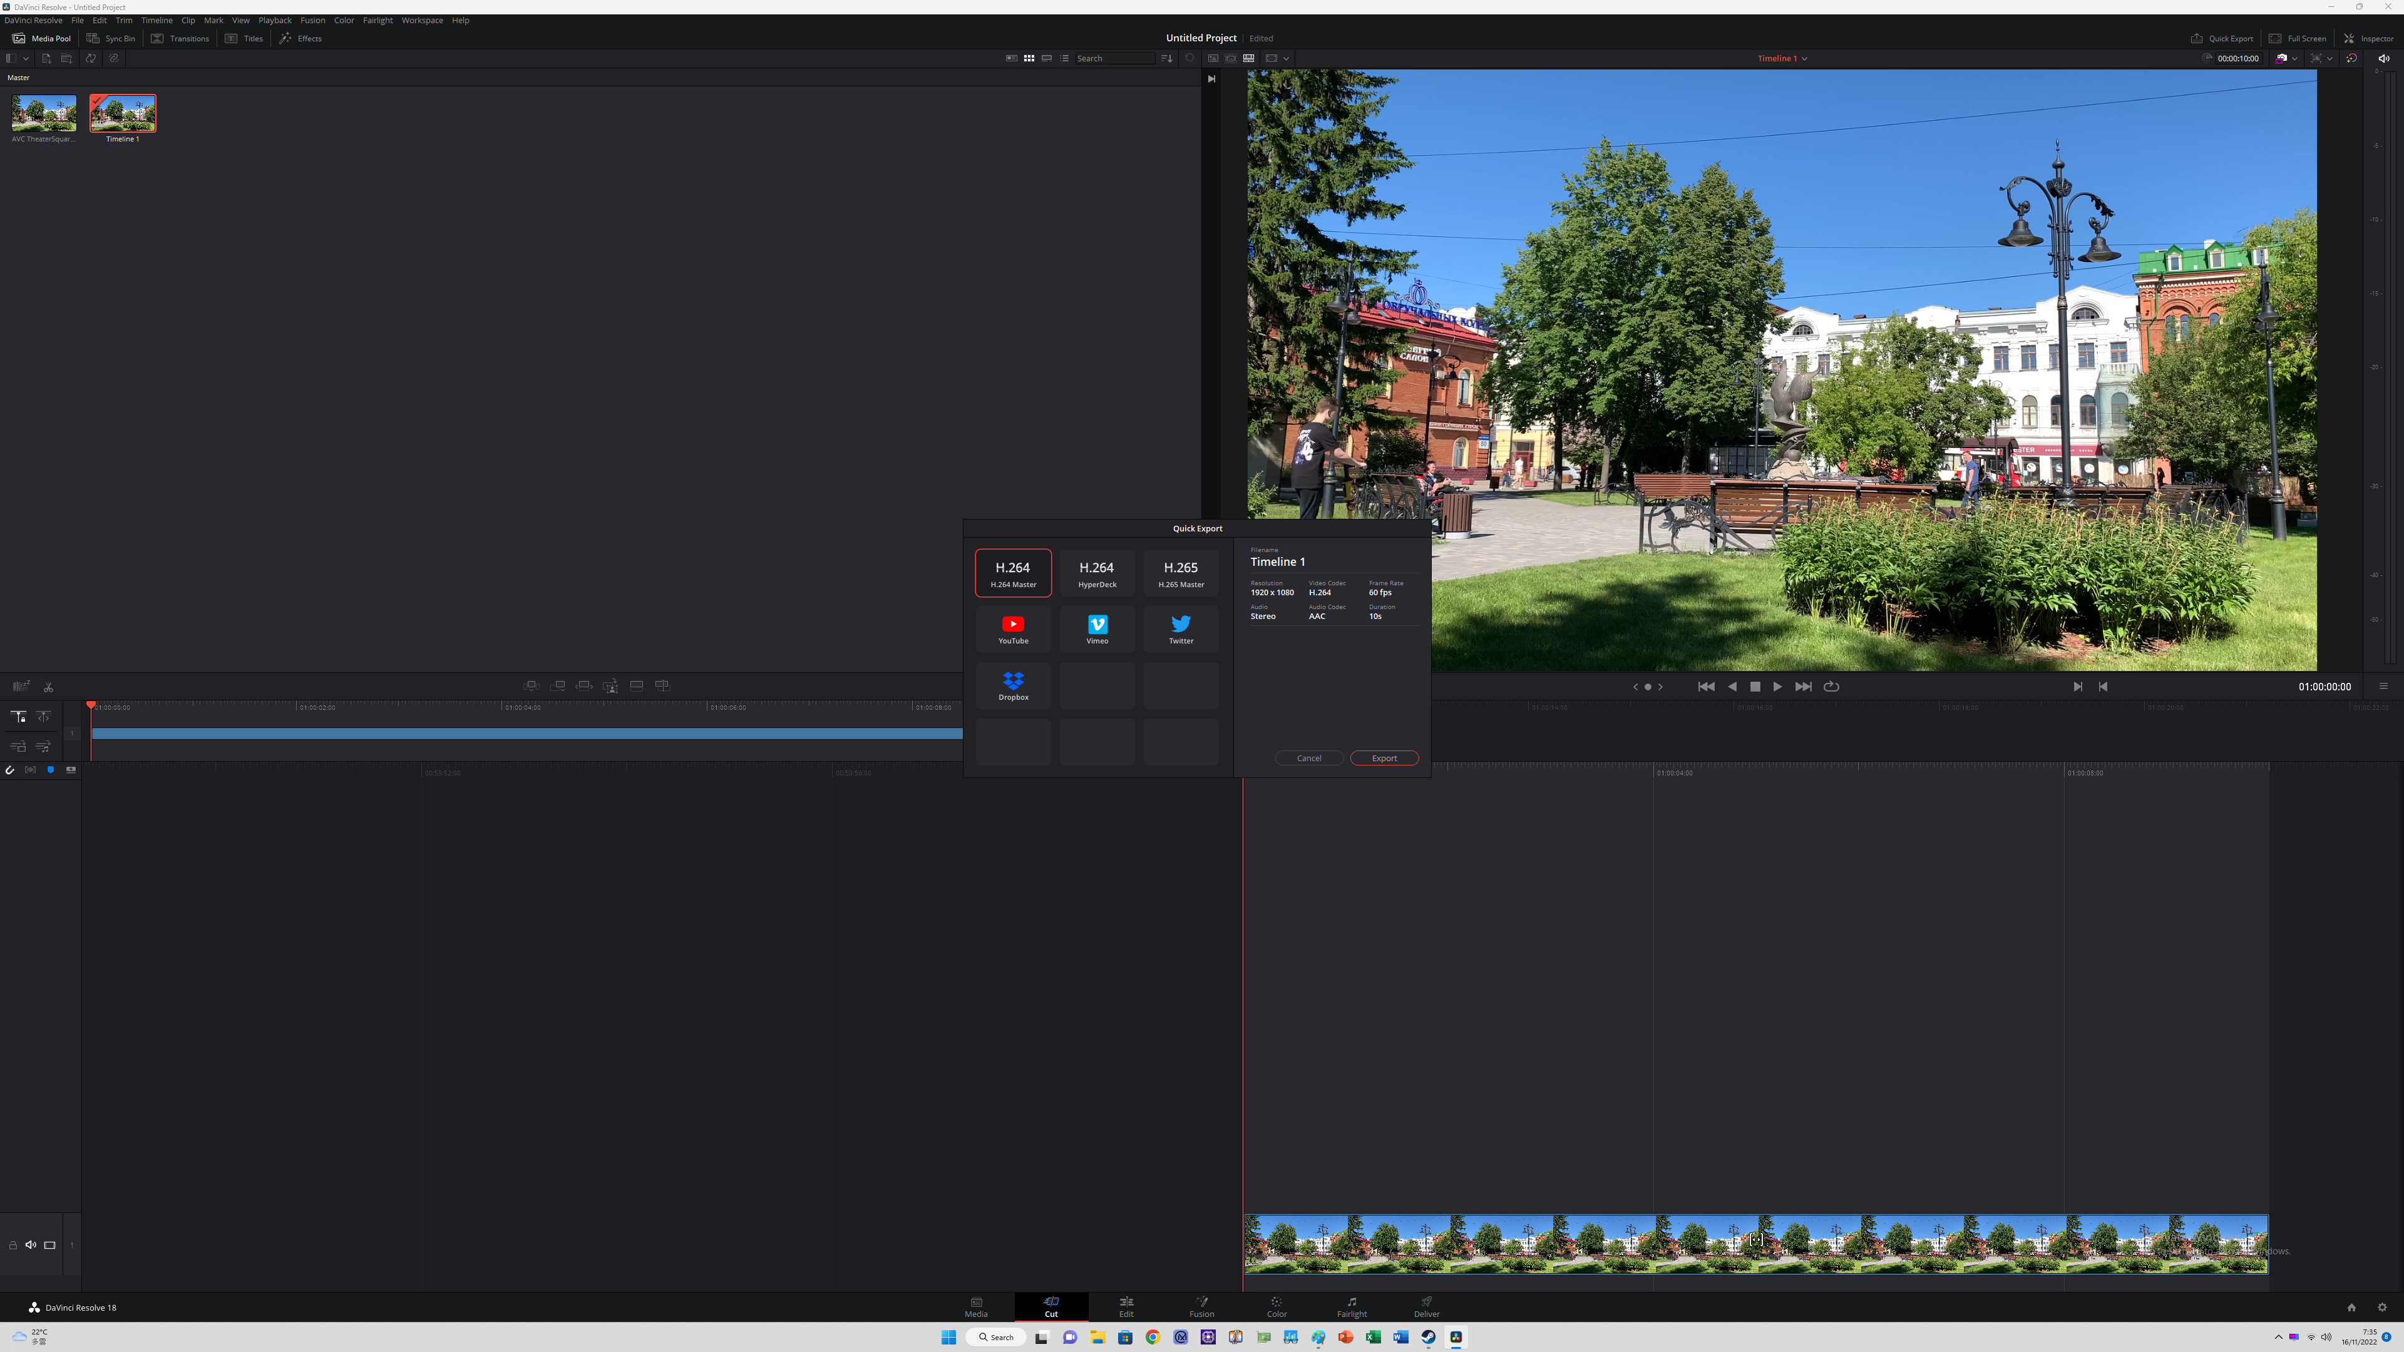Open the Fairlight menu
2404x1352 pixels.
click(378, 19)
